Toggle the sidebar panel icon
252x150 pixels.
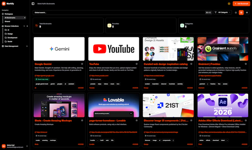coord(33,3)
